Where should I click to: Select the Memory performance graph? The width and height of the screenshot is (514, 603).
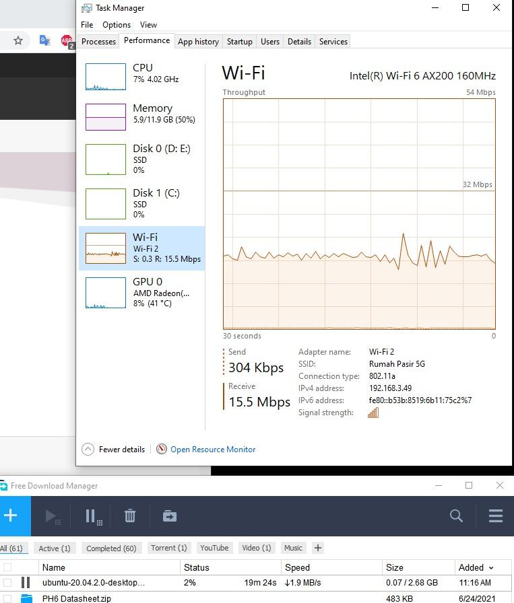pyautogui.click(x=106, y=117)
